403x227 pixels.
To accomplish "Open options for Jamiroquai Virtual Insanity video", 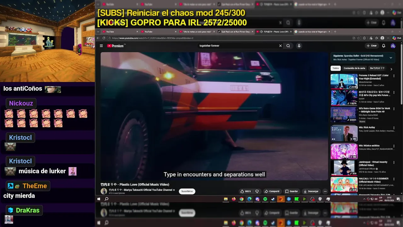I will click(394, 162).
